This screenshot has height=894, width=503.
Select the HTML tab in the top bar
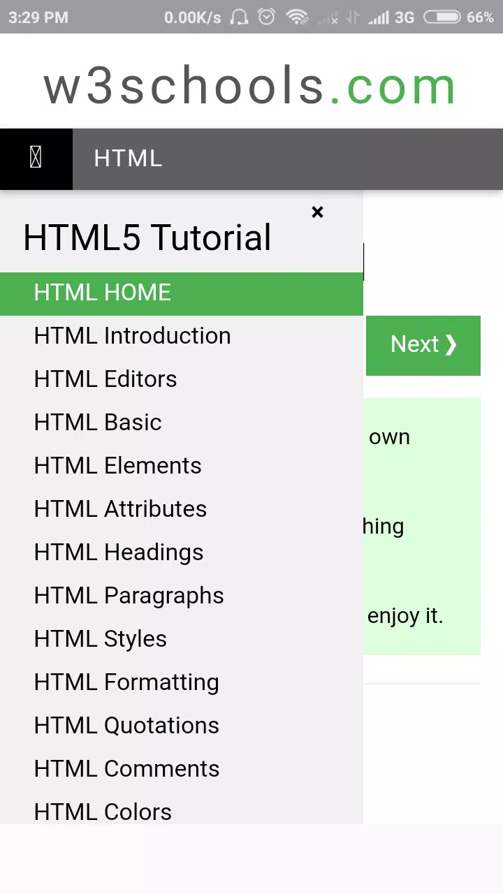(x=128, y=159)
